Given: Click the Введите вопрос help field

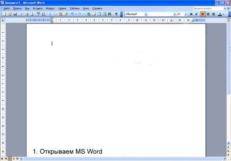Looking at the screenshot, I should pyautogui.click(x=208, y=9).
